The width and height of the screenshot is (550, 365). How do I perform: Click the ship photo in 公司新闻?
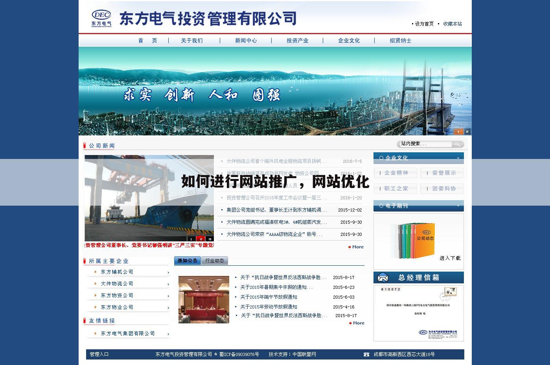[149, 198]
